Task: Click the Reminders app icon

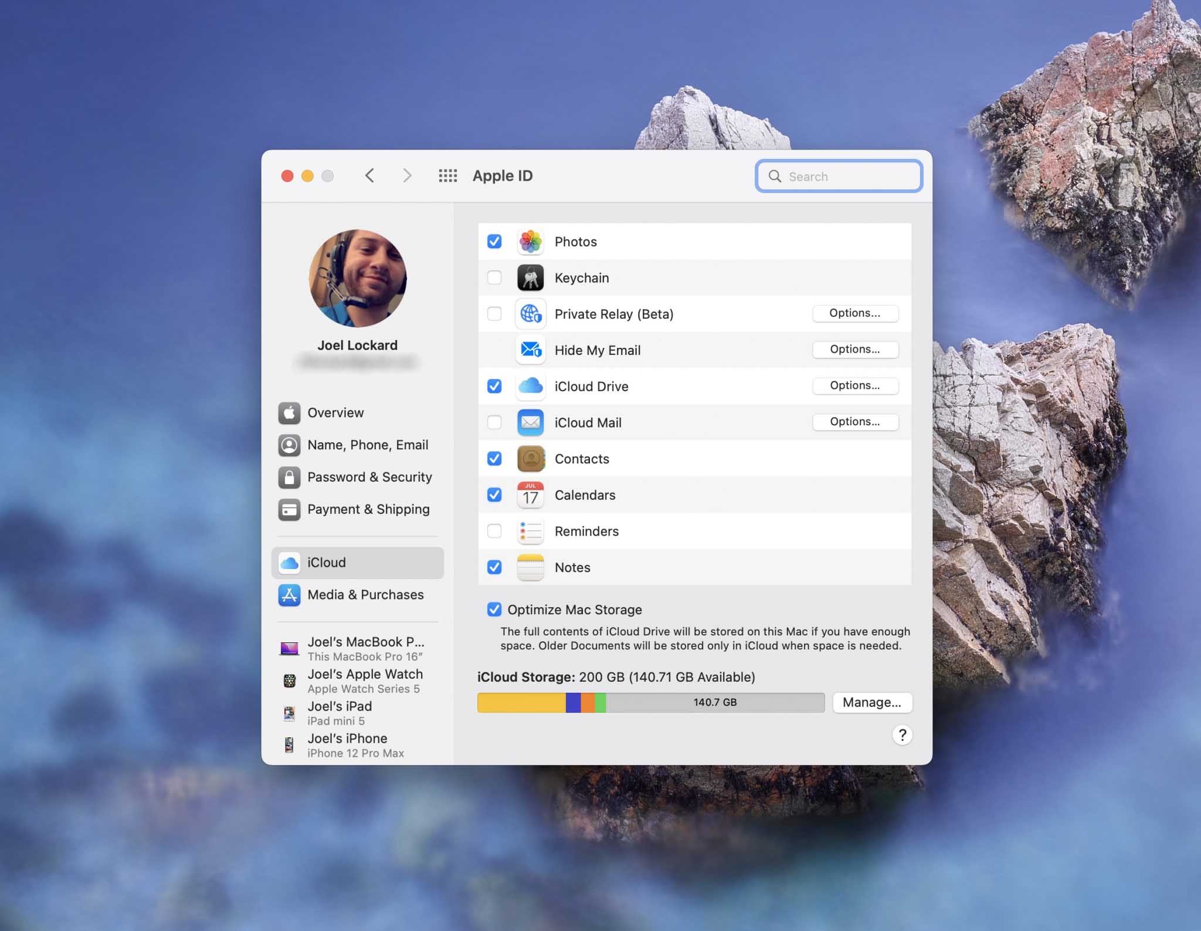Action: point(530,531)
